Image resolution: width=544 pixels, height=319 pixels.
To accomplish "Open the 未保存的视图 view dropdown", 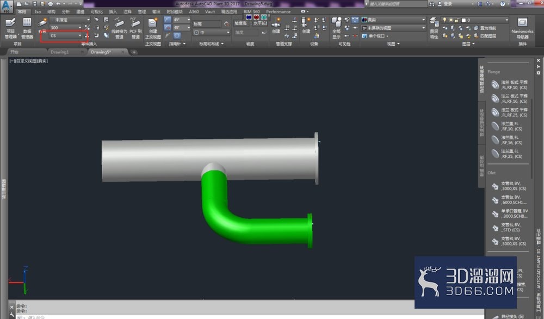I will (x=393, y=28).
